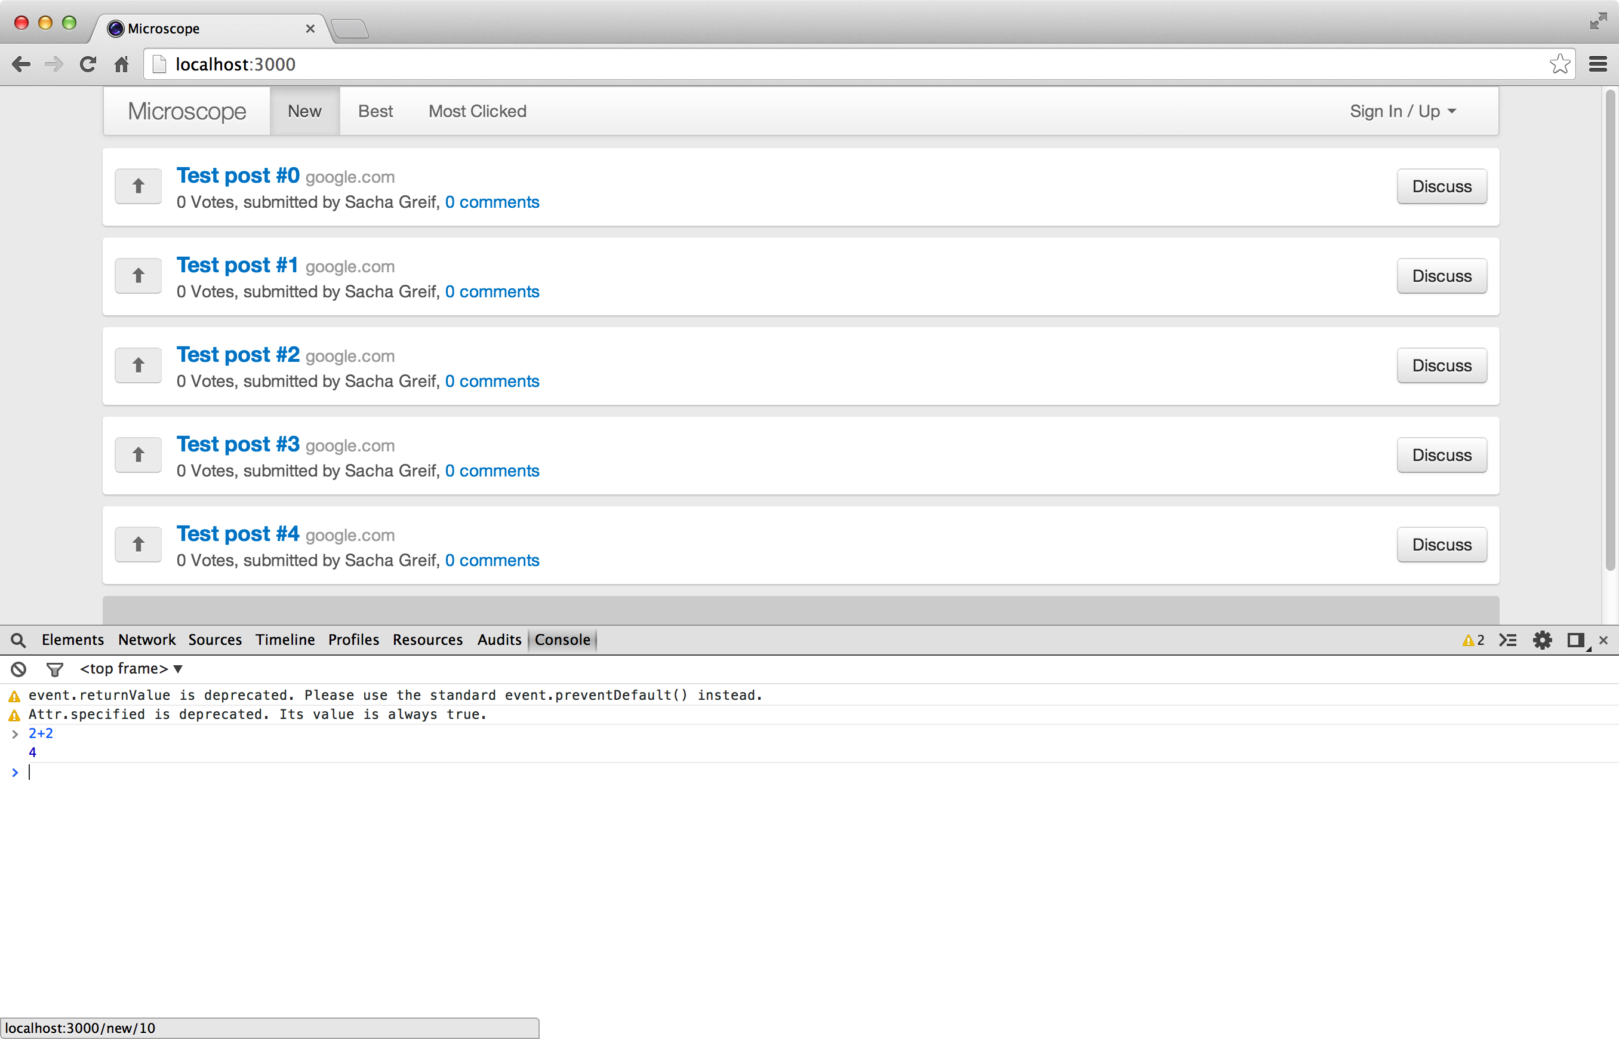Viewport: 1619px width, 1039px height.
Task: Click the DevTools search magnifier icon
Action: 18,640
